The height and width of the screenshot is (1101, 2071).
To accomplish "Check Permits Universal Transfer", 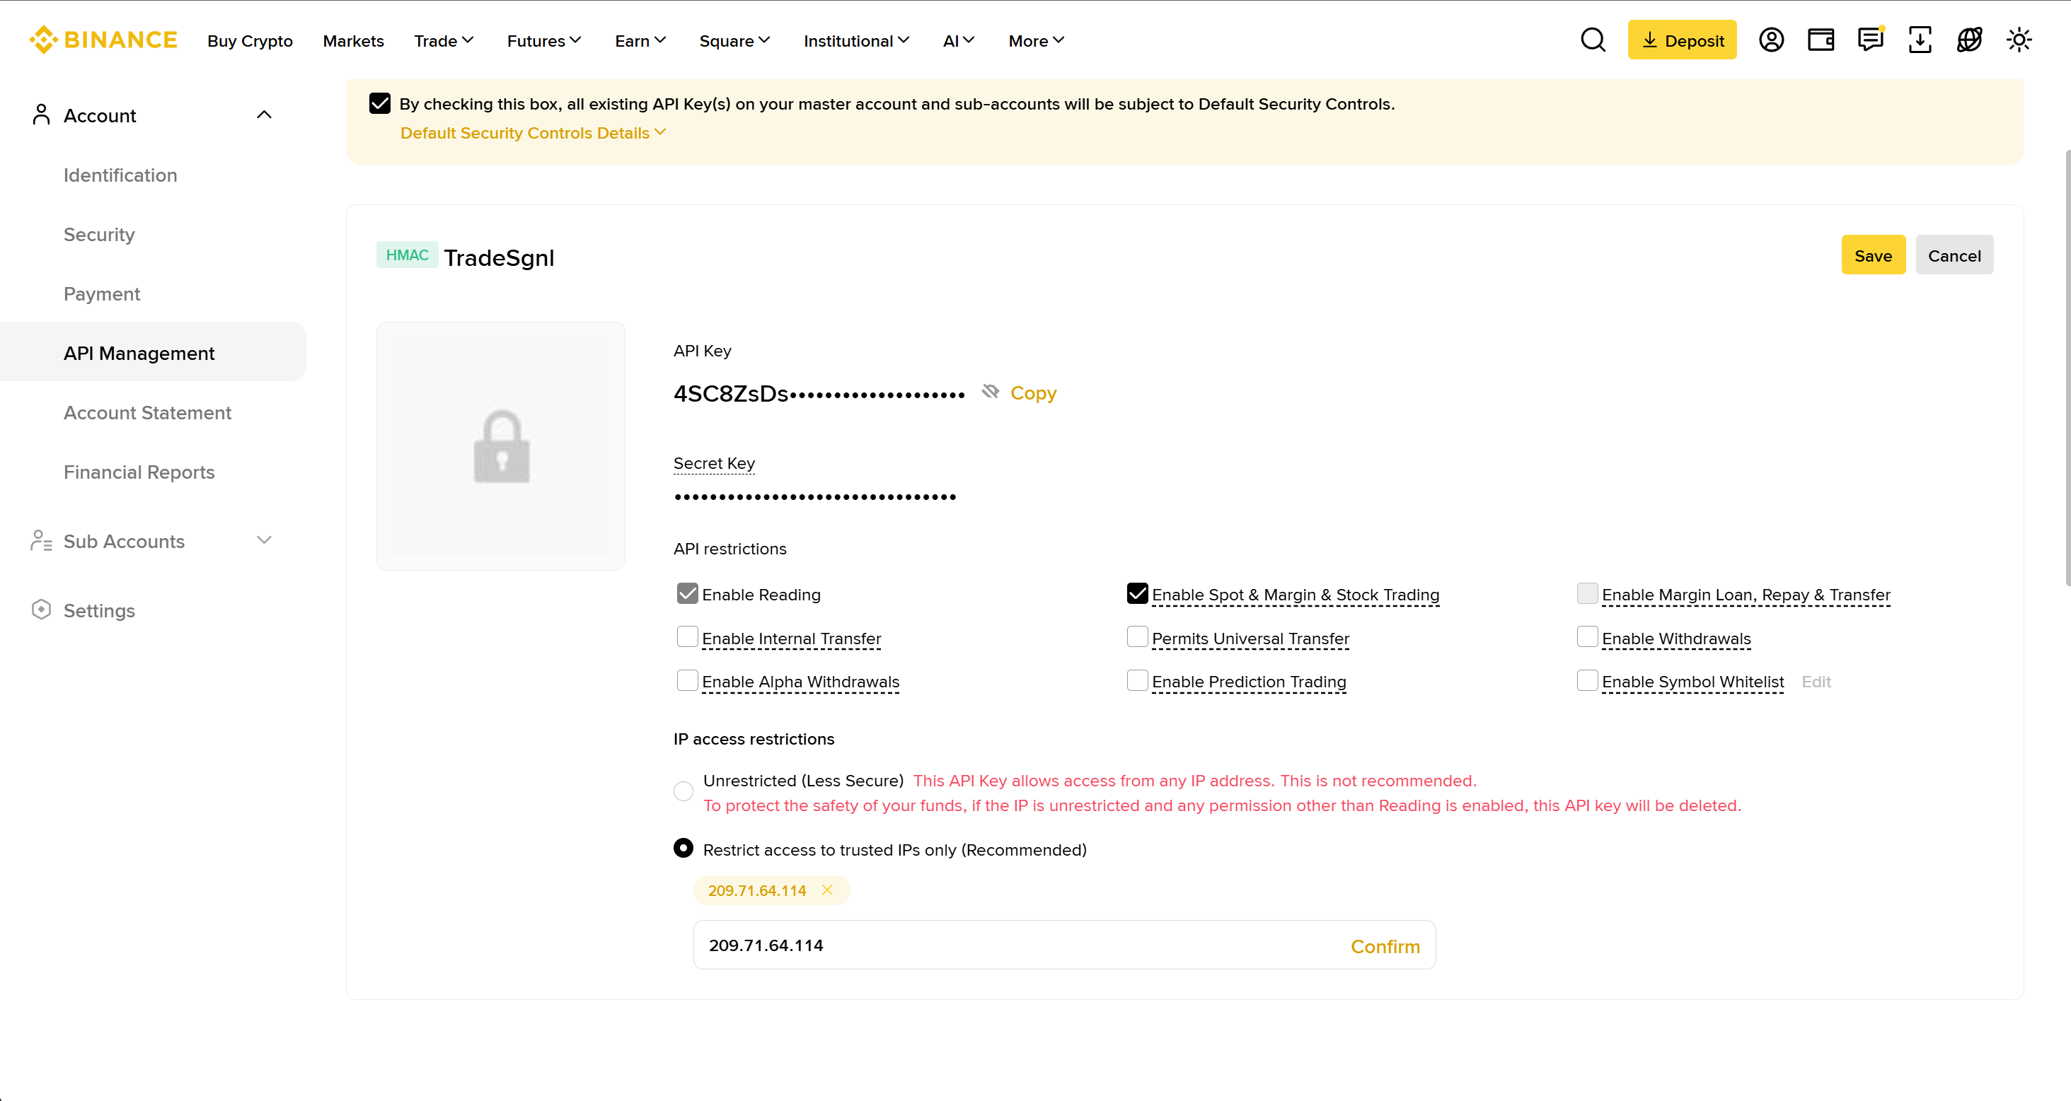I will pyautogui.click(x=1137, y=636).
